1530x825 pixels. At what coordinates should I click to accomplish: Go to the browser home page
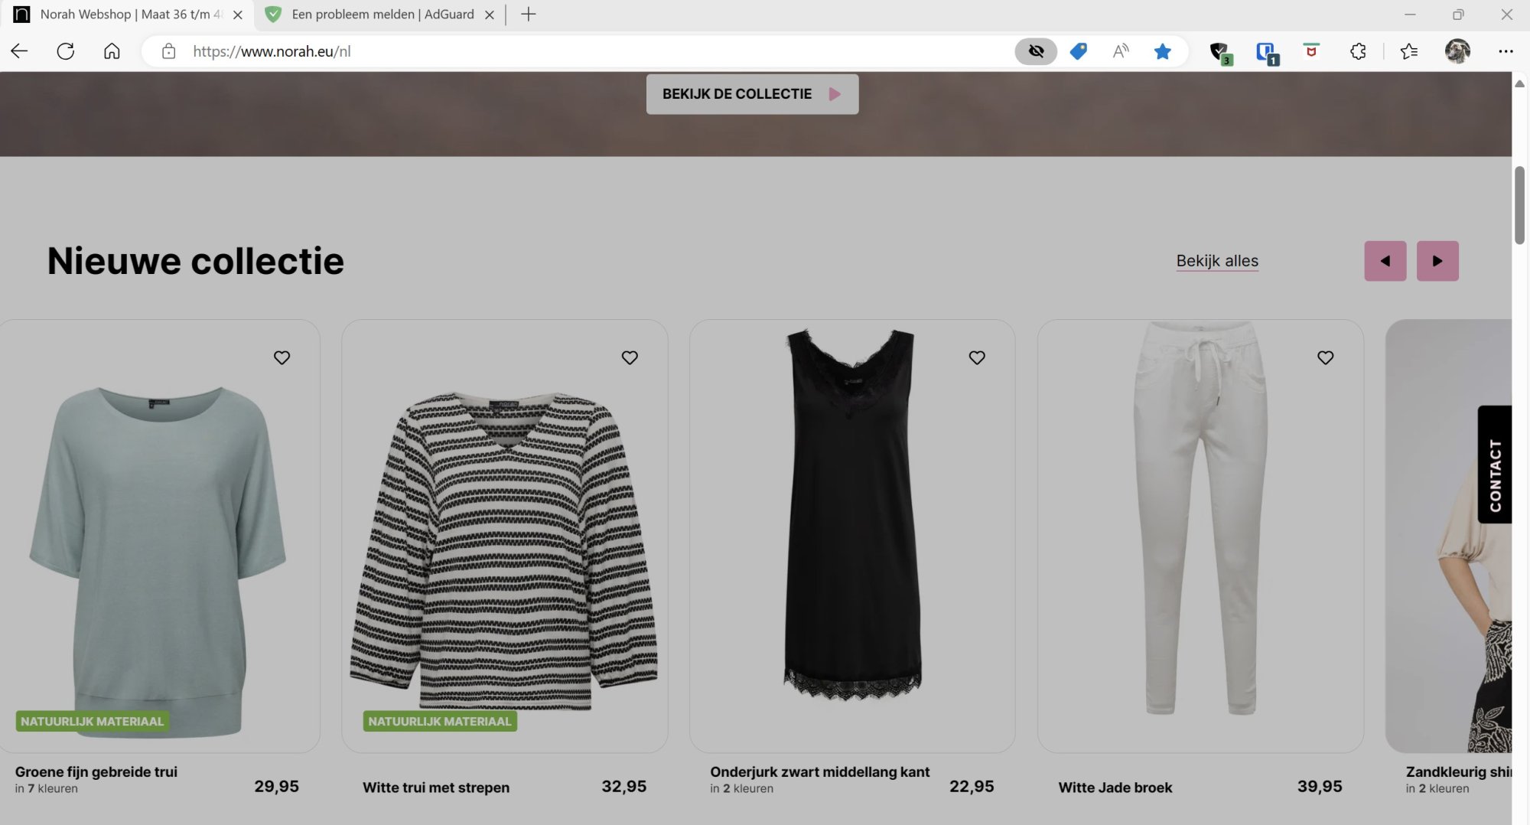[x=112, y=51]
